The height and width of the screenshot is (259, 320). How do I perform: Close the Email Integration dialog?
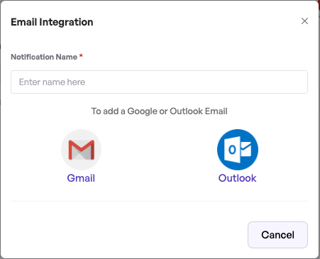[x=304, y=21]
